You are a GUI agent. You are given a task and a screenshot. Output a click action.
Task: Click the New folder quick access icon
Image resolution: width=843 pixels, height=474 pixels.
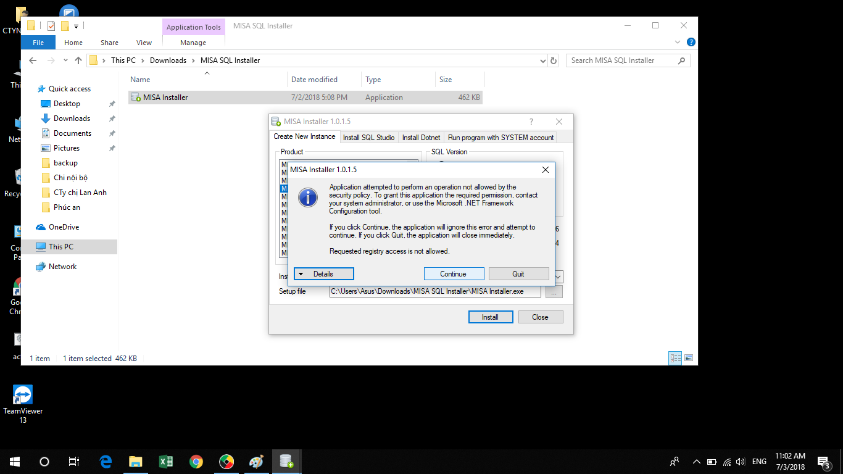65,26
